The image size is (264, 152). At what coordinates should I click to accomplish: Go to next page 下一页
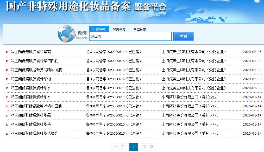148,147
